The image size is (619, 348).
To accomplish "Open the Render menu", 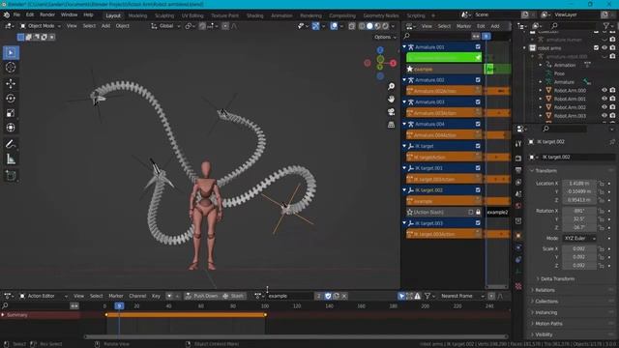I will (47, 15).
